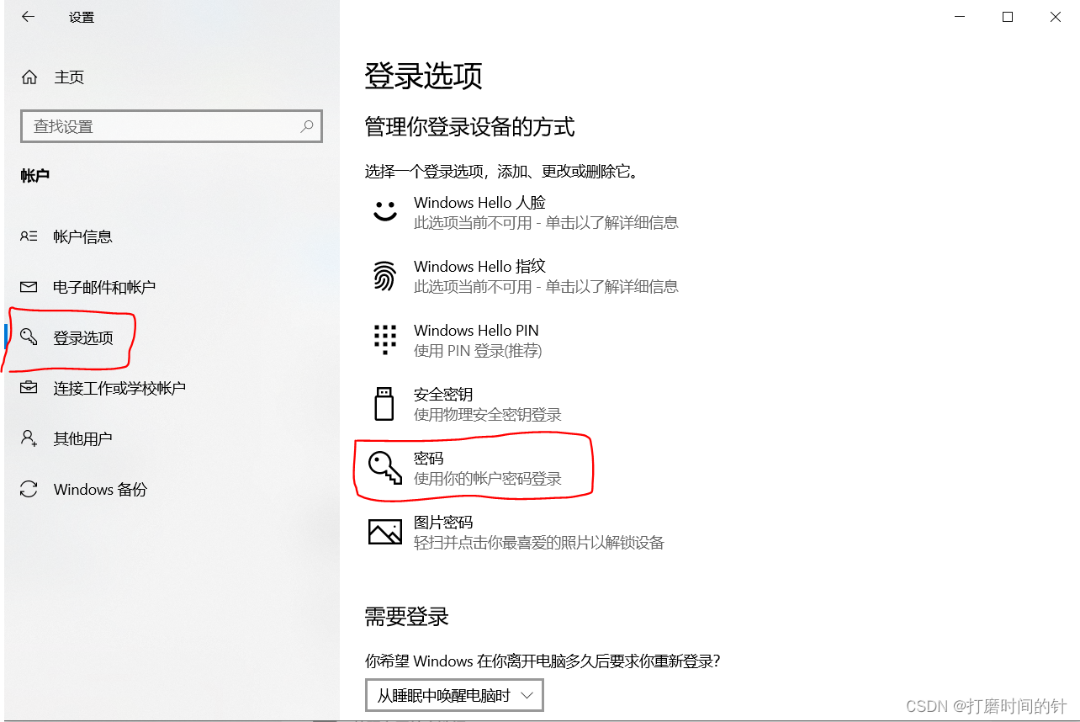Click the sync icon for Windows 备份
This screenshot has height=722, width=1080.
(29, 489)
